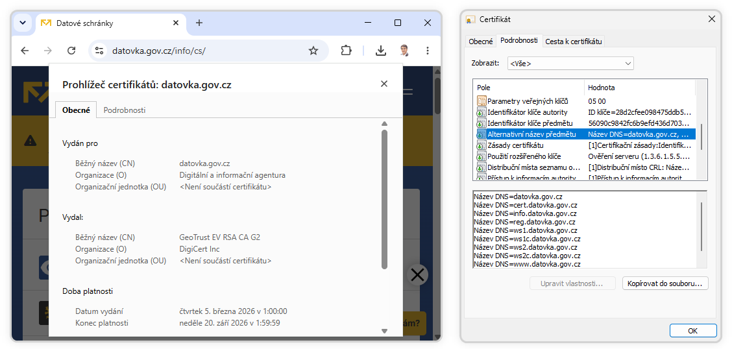The width and height of the screenshot is (732, 349).
Task: Click the address bar showing datovka.gov.cz/info/cs/
Action: [x=208, y=51]
